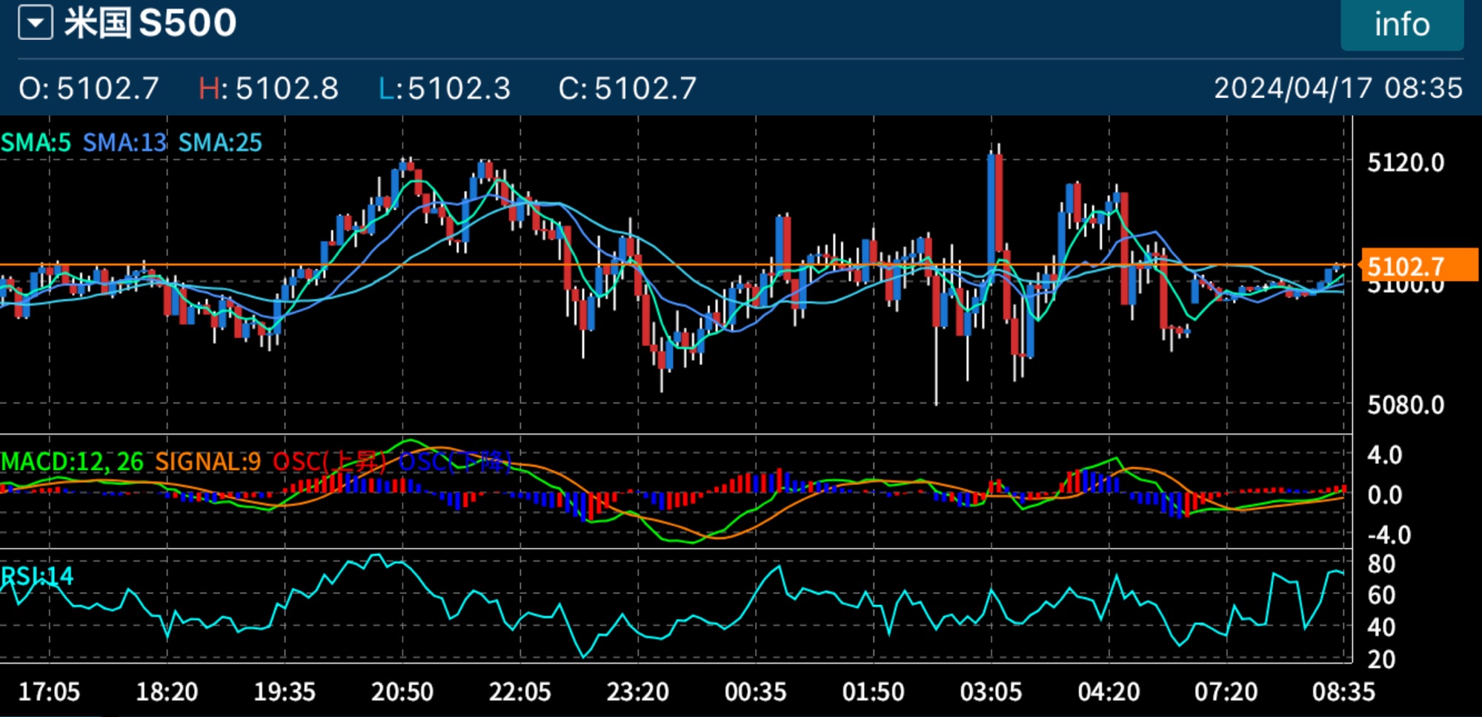The width and height of the screenshot is (1482, 717).
Task: Click the orange 5102.7 current price tag
Action: [1419, 265]
